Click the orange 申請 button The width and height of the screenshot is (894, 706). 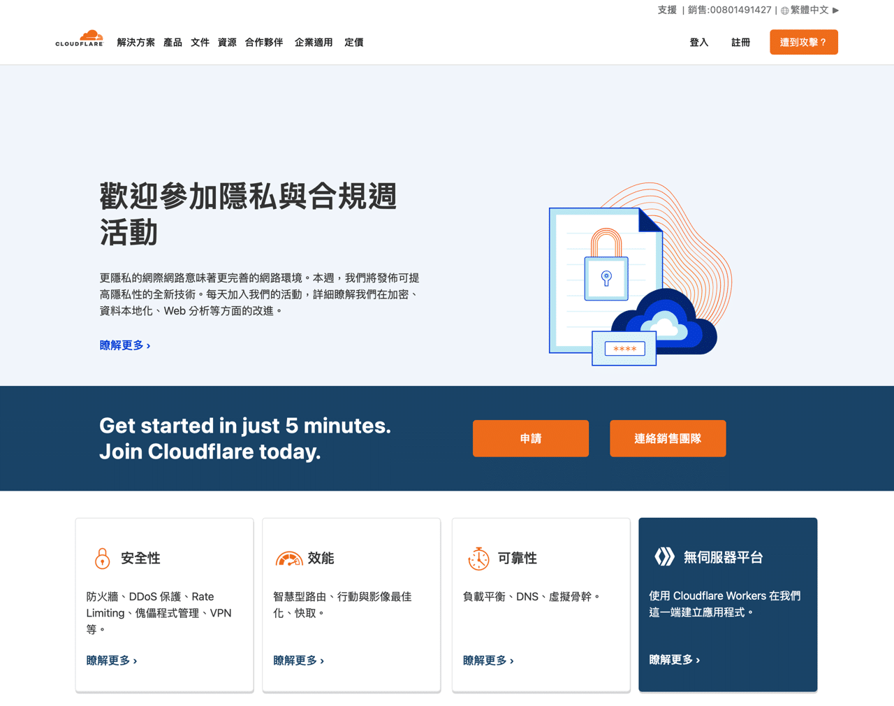coord(531,438)
